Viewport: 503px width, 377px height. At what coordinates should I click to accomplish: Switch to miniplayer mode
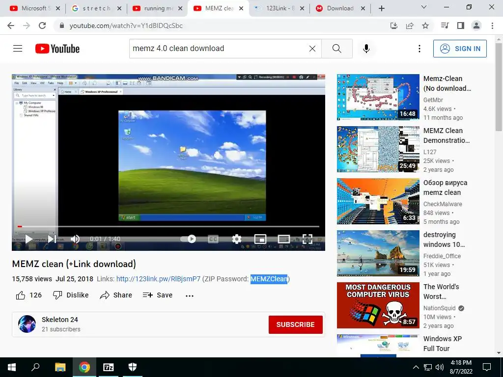pos(260,239)
